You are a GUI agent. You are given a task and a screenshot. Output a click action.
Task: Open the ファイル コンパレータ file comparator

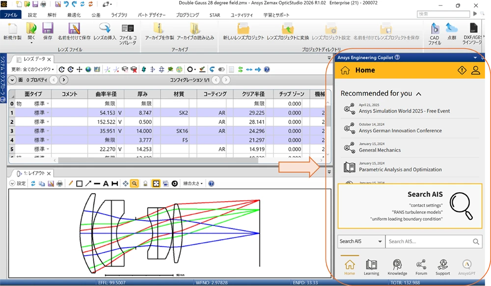pyautogui.click(x=128, y=28)
